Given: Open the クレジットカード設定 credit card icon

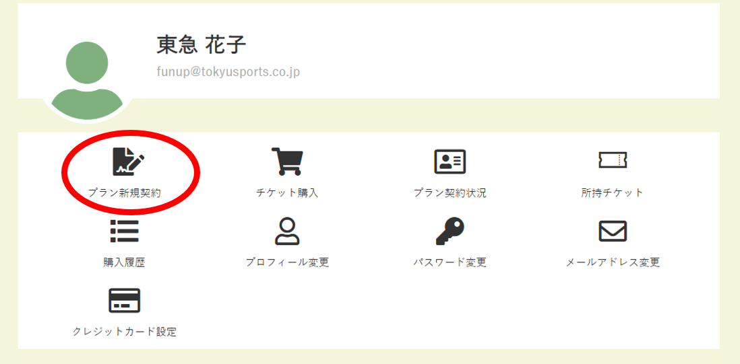Looking at the screenshot, I should 124,301.
